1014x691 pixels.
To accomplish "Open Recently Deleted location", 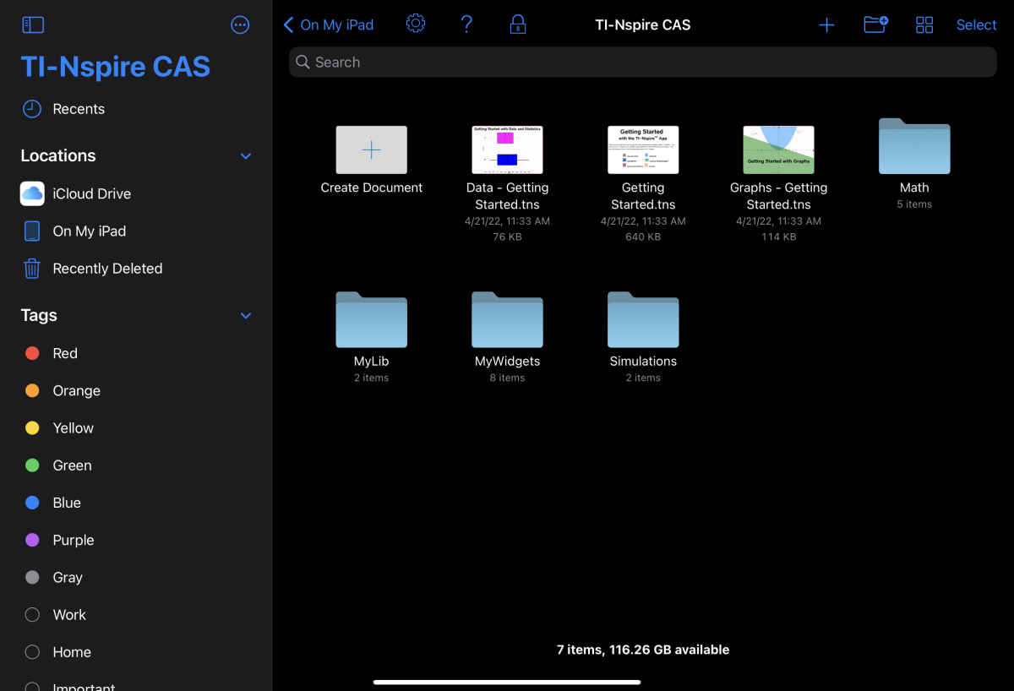I will (106, 269).
